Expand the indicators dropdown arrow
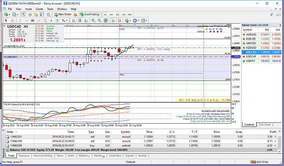Screen dimensions: 284x166 click(130, 20)
